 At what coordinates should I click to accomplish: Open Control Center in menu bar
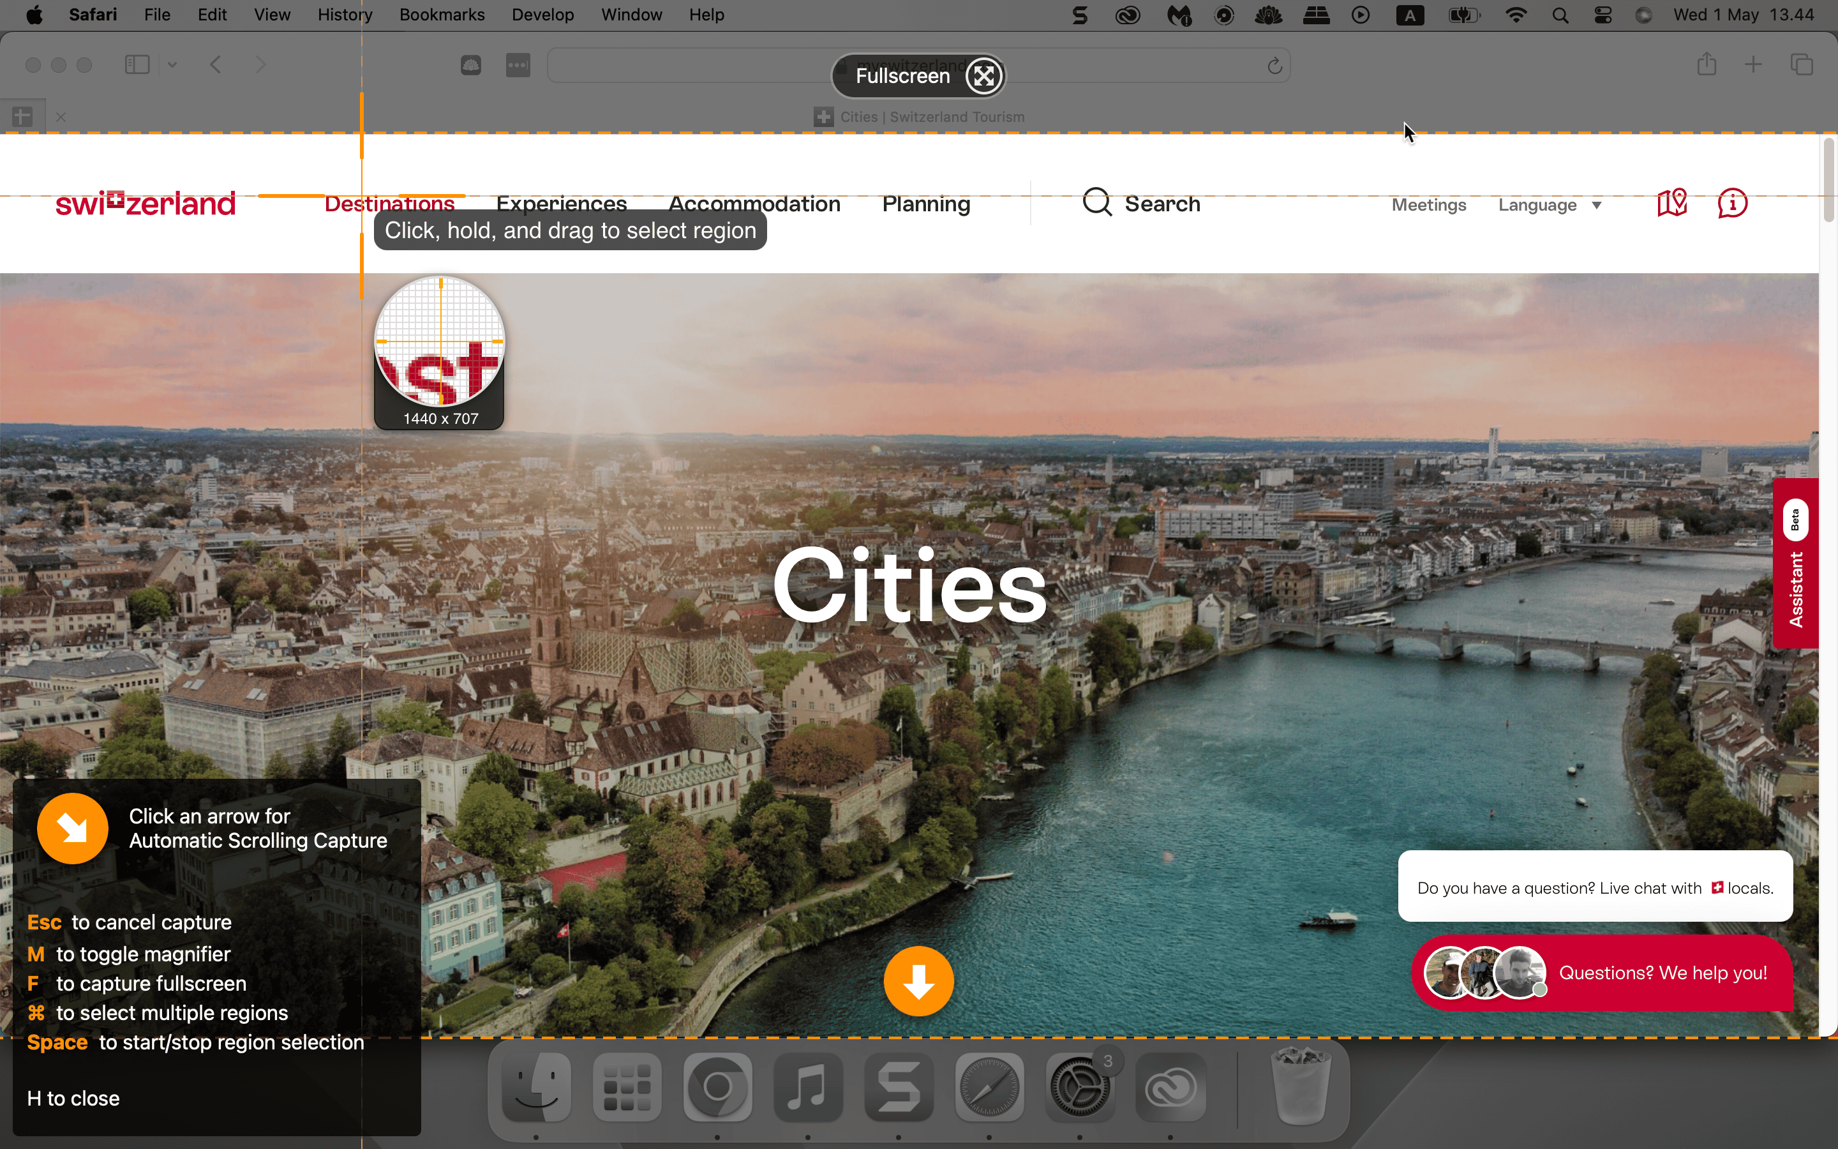(1603, 15)
